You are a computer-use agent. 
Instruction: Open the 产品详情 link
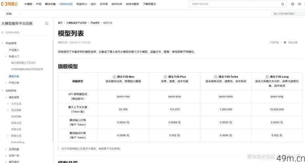tap(274, 43)
